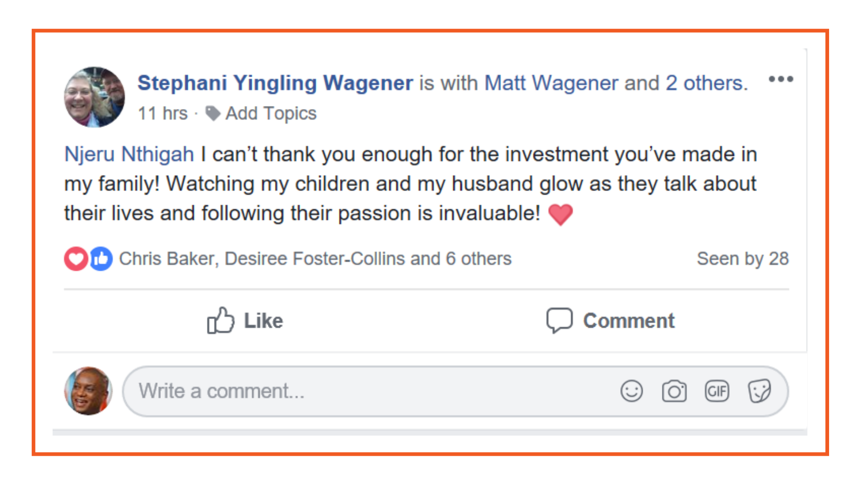The height and width of the screenshot is (484, 860).
Task: Click the thumbs-up icon on Like button
Action: (220, 320)
